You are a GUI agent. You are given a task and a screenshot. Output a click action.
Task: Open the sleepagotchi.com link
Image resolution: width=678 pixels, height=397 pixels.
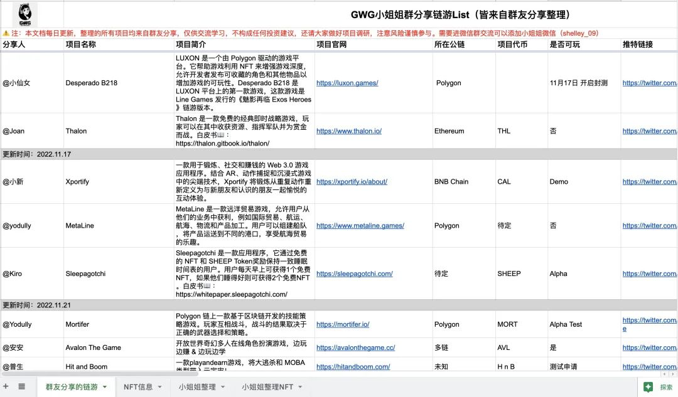pyautogui.click(x=355, y=273)
